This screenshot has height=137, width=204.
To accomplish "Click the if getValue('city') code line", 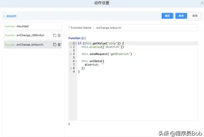I will point(101,43).
